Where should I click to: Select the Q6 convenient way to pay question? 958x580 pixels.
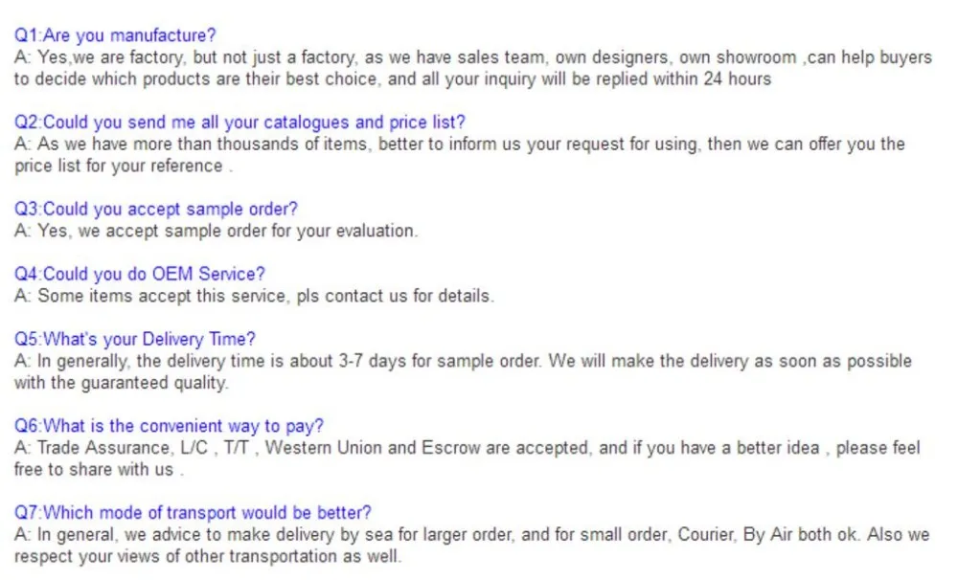coord(169,426)
